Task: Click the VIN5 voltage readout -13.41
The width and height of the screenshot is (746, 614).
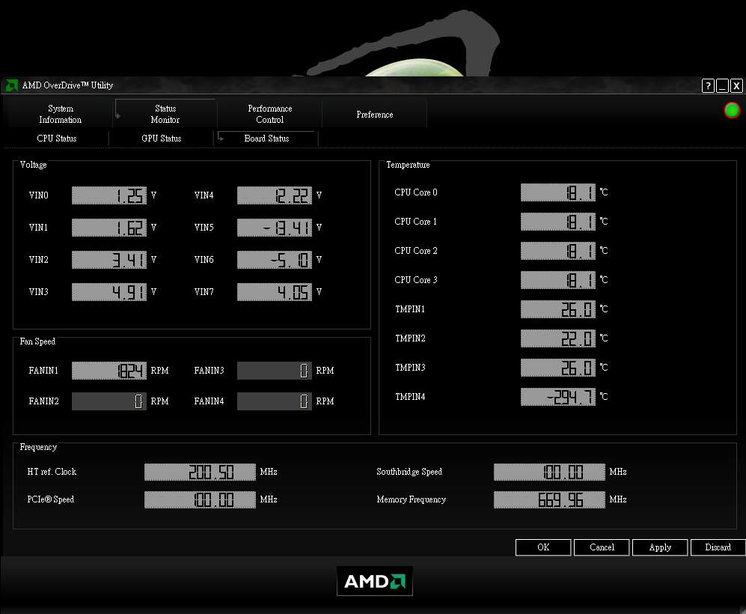Action: [x=275, y=228]
